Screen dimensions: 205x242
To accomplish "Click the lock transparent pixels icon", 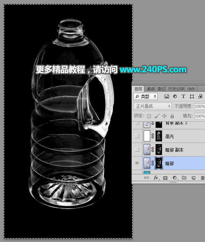I will point(149,116).
